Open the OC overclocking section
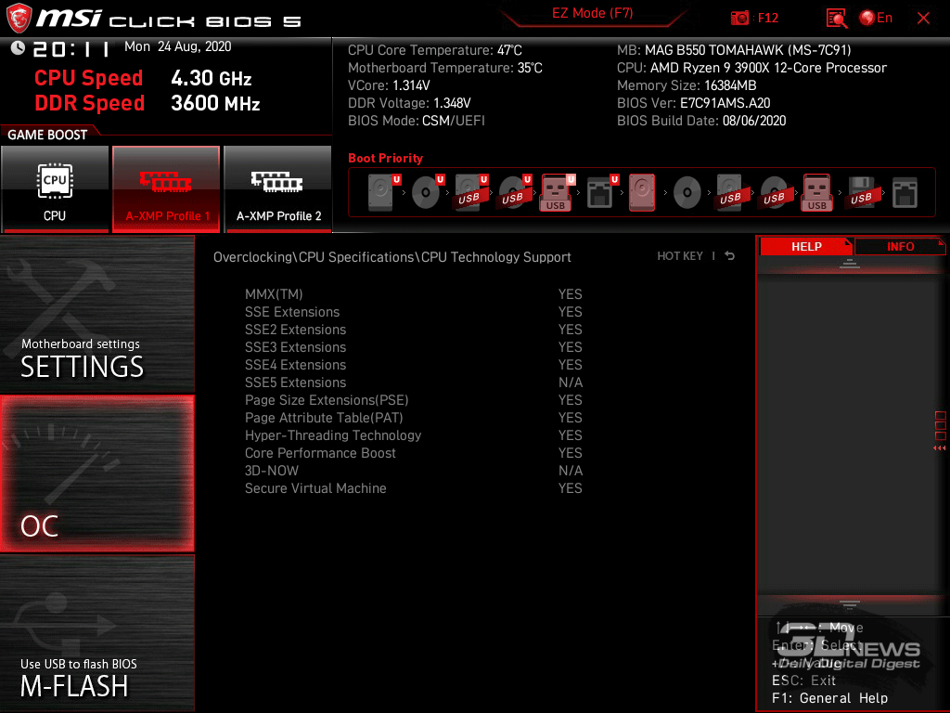The width and height of the screenshot is (950, 713). (x=96, y=473)
